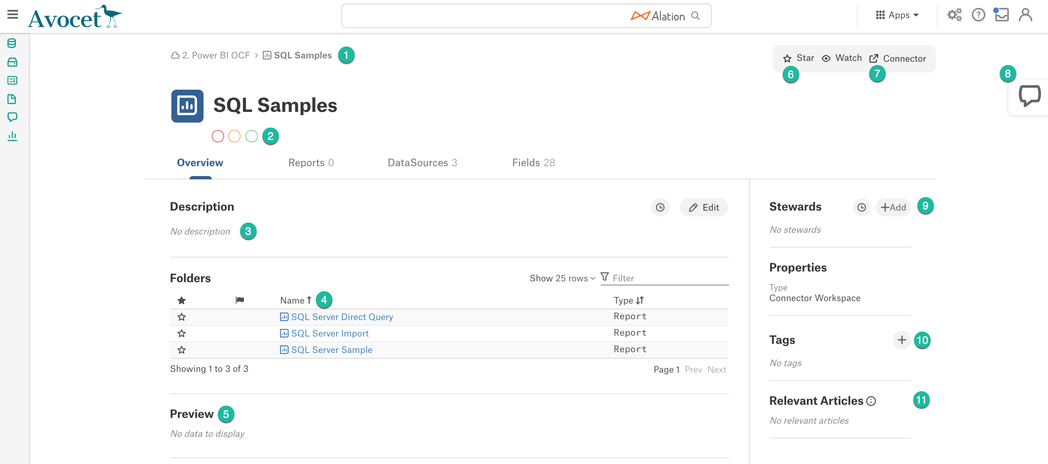Open SQL Server Sample report
The height and width of the screenshot is (464, 1048).
326,350
